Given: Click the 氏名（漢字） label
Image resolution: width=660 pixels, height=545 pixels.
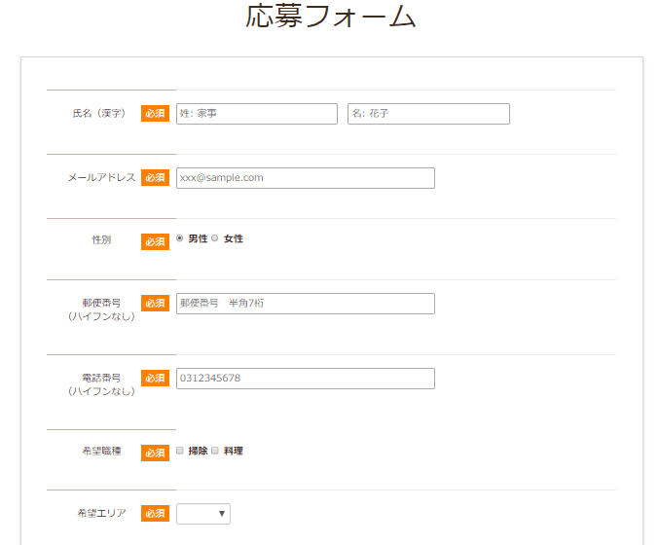Looking at the screenshot, I should [99, 113].
